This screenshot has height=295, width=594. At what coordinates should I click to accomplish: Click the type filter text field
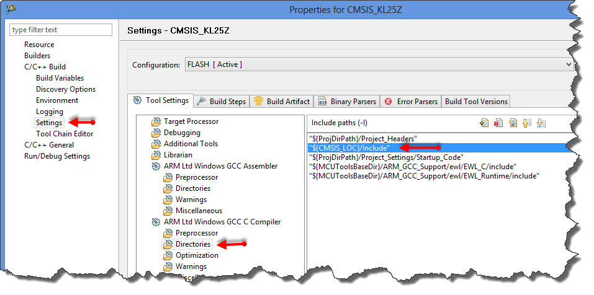tap(61, 30)
